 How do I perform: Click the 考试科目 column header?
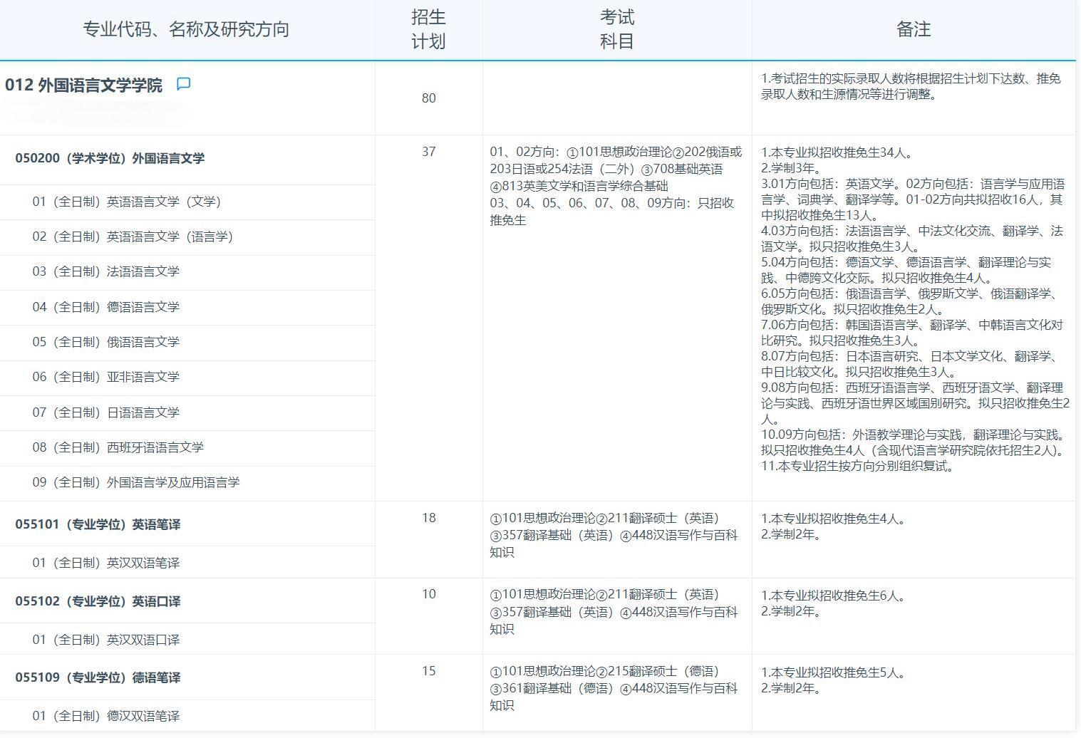tap(615, 29)
